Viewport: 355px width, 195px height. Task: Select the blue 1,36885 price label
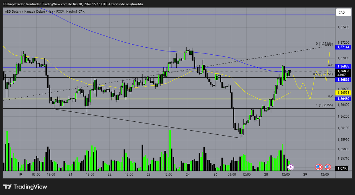[x=343, y=67]
